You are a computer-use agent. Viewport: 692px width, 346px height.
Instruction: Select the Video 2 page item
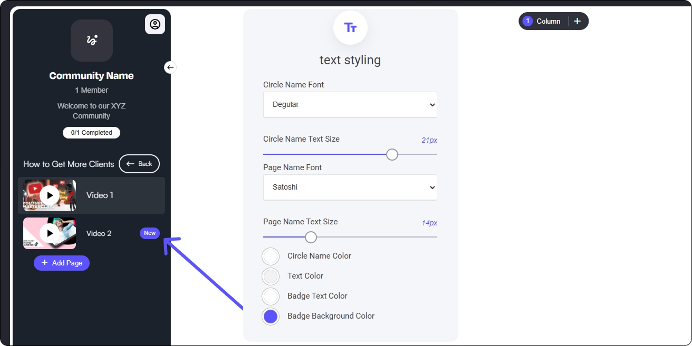click(99, 233)
